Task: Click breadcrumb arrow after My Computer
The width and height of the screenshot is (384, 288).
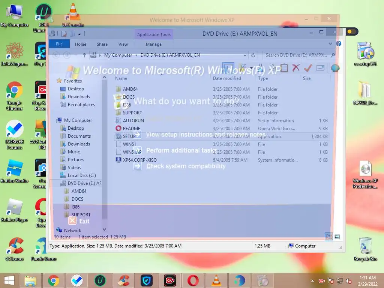Action: coord(136,55)
